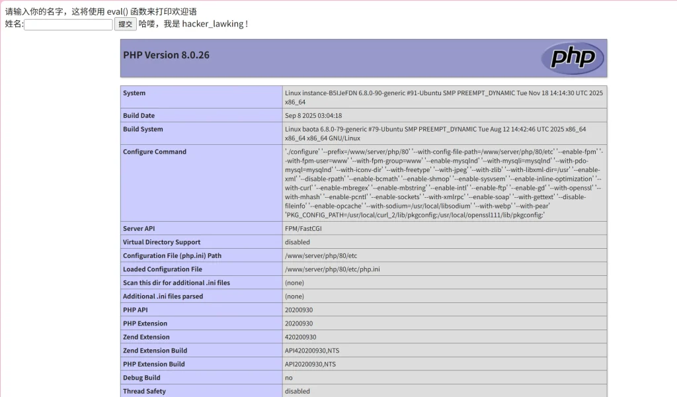Click the Loaded Configuration File php.ini path

[x=332, y=269]
